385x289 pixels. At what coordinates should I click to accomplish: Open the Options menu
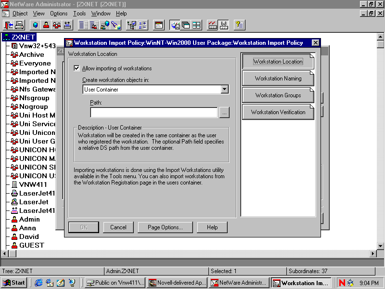[59, 13]
